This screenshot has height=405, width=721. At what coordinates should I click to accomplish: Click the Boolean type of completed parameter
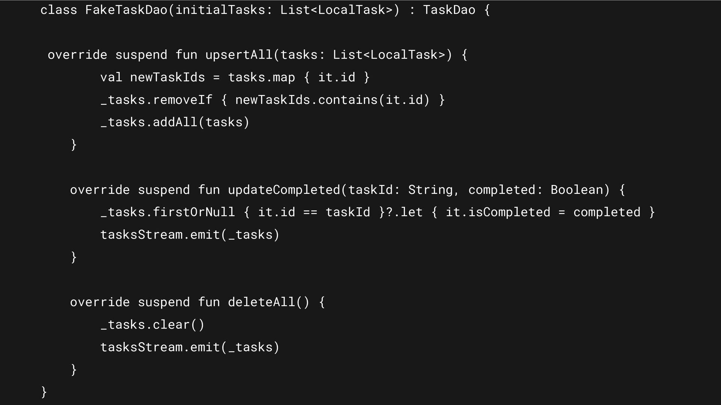[x=577, y=190]
